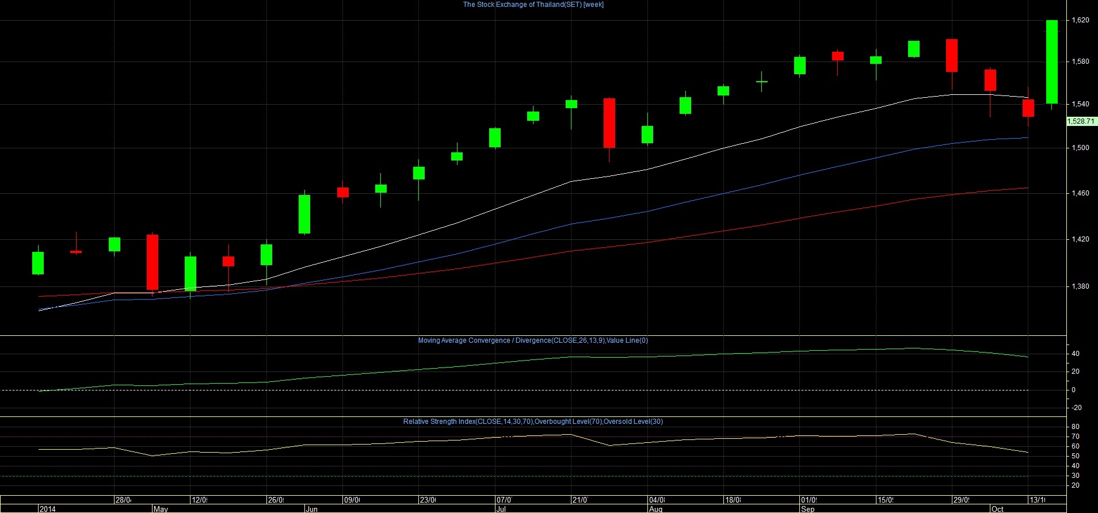Click the Oct month label on the time axis
Screen dimensions: 1098x513
point(997,509)
